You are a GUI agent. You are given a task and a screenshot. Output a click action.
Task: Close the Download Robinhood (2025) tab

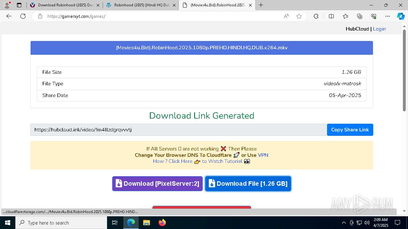click(x=98, y=5)
